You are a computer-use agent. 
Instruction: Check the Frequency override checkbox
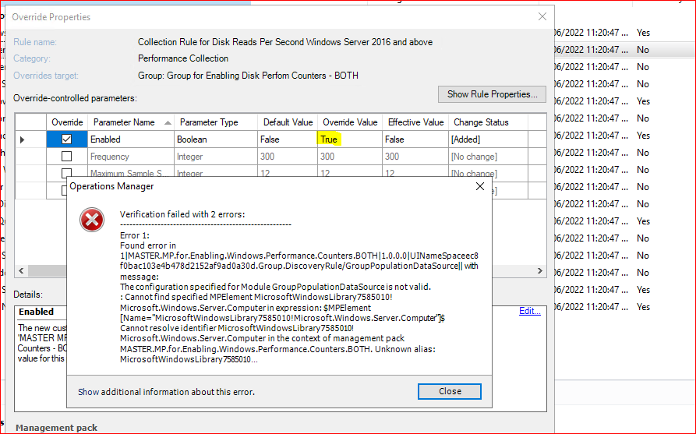(66, 156)
